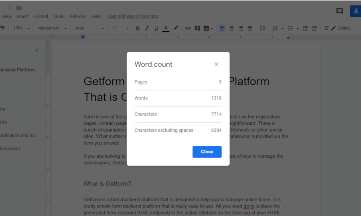Select the Paint format tool
The image size is (361, 216).
click(2, 28)
